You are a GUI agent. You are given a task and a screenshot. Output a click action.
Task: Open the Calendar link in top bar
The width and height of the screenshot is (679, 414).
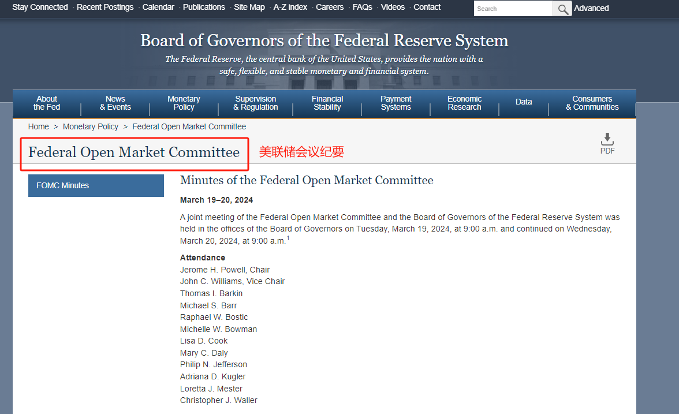pos(158,7)
